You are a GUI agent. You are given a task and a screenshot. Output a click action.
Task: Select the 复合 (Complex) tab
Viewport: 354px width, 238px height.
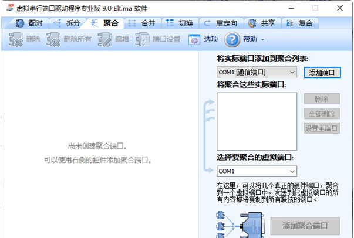coord(300,23)
